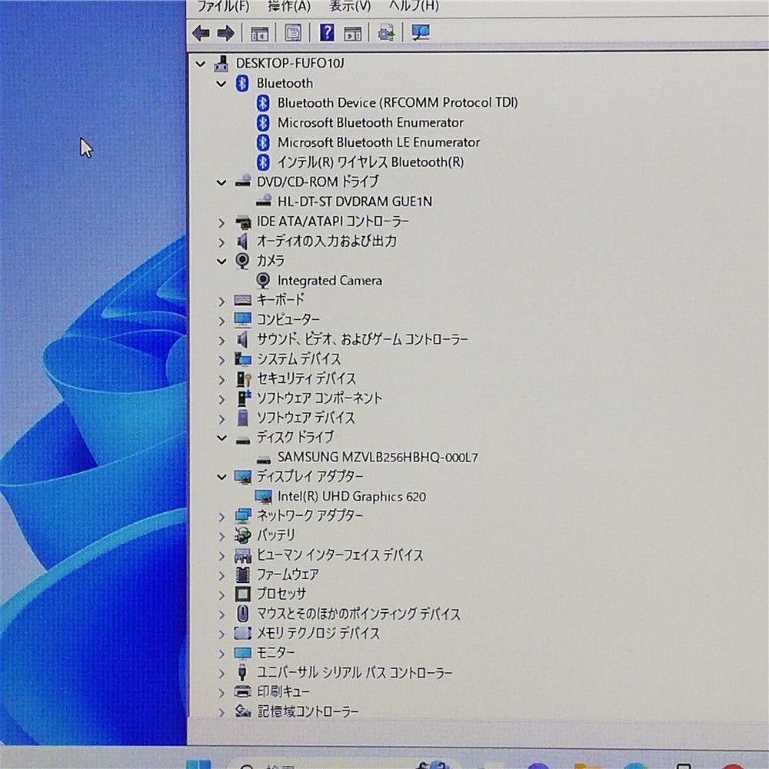Viewport: 769px width, 769px height.
Task: Select Microsoft Bluetooth Enumerator entry
Action: pos(371,122)
